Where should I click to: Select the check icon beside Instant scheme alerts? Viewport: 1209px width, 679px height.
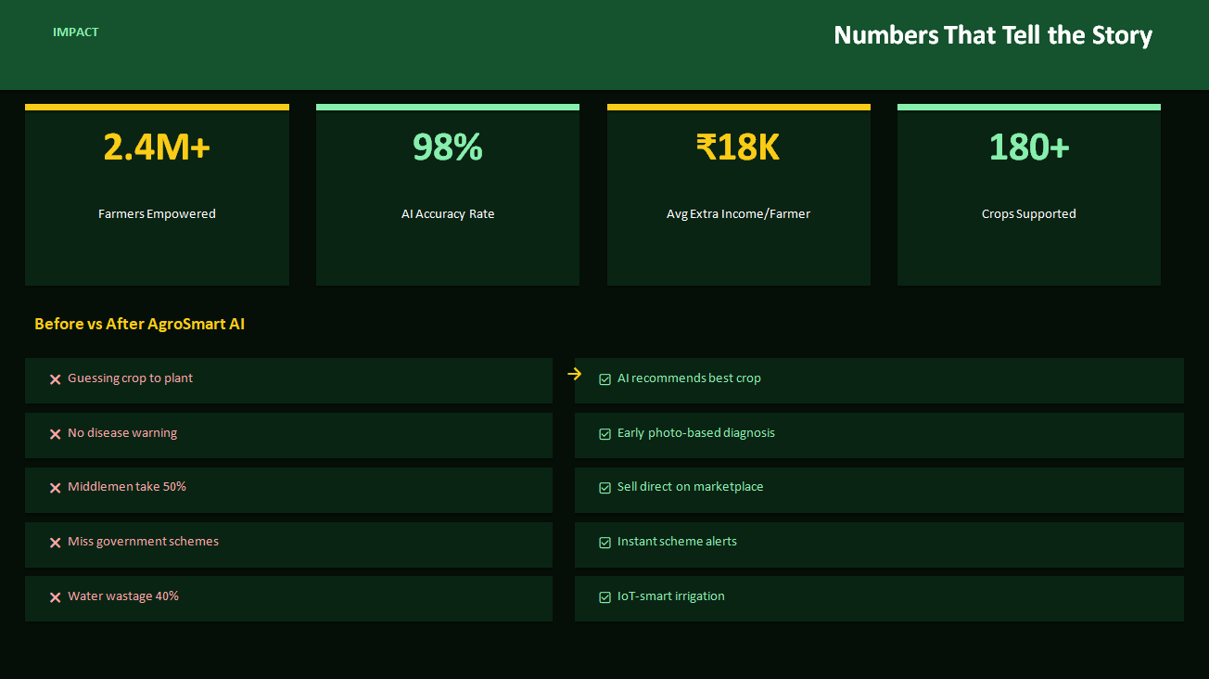coord(605,543)
